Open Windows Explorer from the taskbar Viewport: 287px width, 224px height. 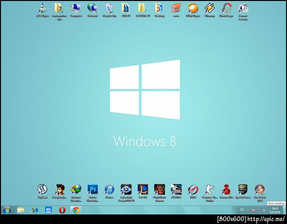coord(21,210)
